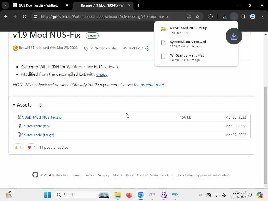Go back to the previous page
Image resolution: width=268 pixels, height=201 pixels.
click(x=6, y=16)
